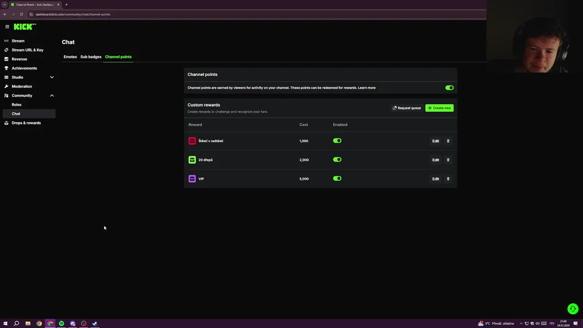Disable the VIP reward toggle
Screen dimensions: 583x328
(x=337, y=179)
